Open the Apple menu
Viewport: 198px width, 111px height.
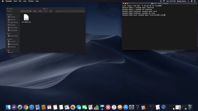(3, 1)
